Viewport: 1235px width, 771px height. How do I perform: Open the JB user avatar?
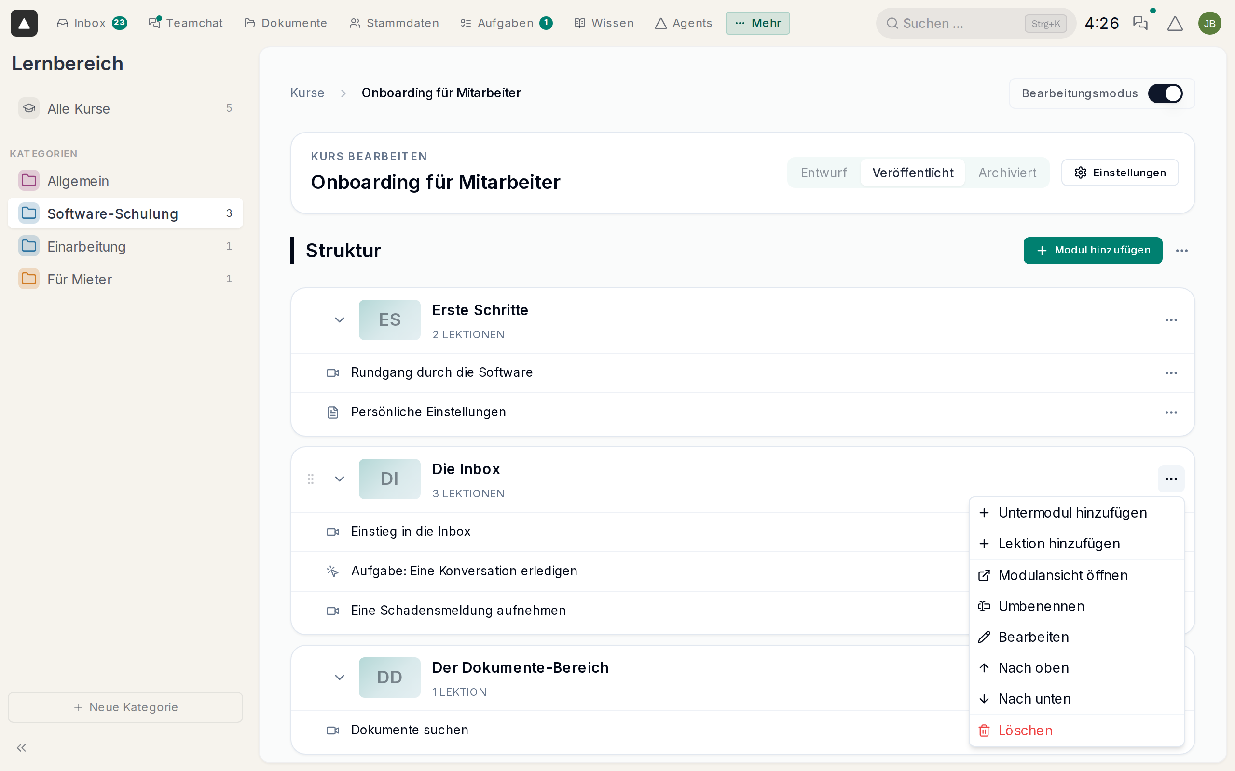pyautogui.click(x=1209, y=23)
